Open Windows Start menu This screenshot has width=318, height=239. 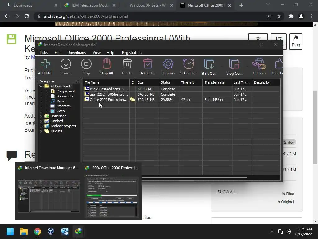10,232
